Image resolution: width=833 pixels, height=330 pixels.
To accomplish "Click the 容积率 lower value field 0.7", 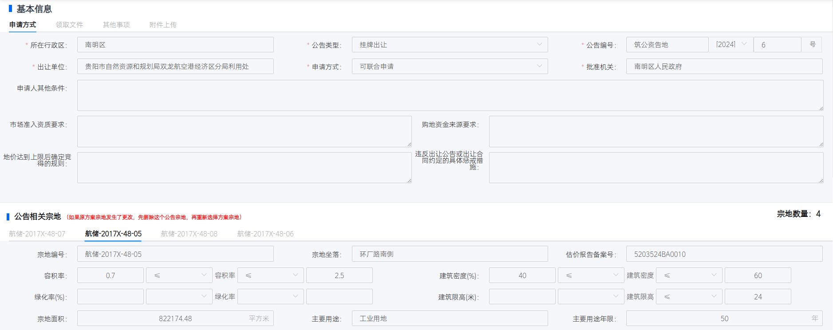I will click(111, 275).
